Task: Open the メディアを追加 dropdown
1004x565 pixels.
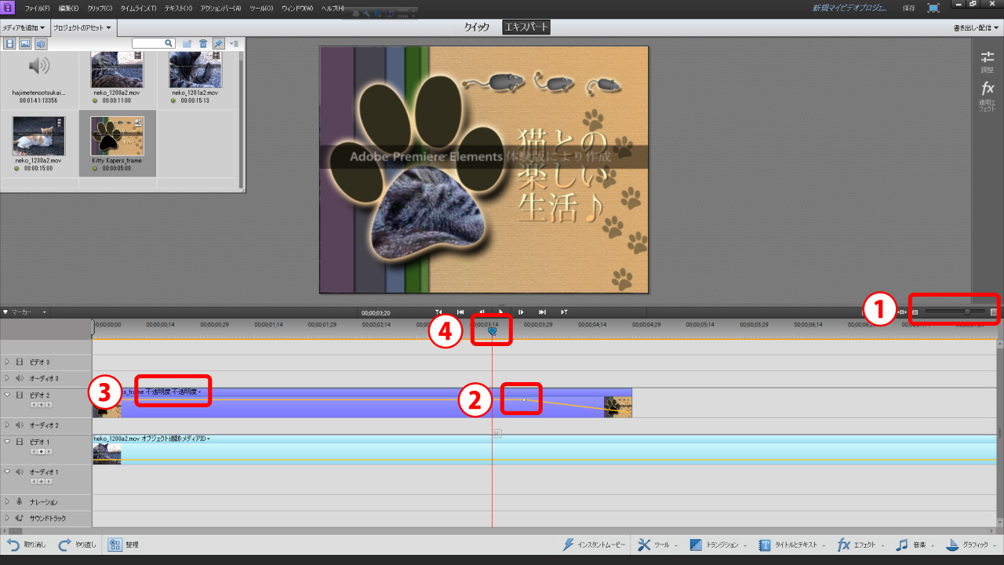Action: pos(24,27)
